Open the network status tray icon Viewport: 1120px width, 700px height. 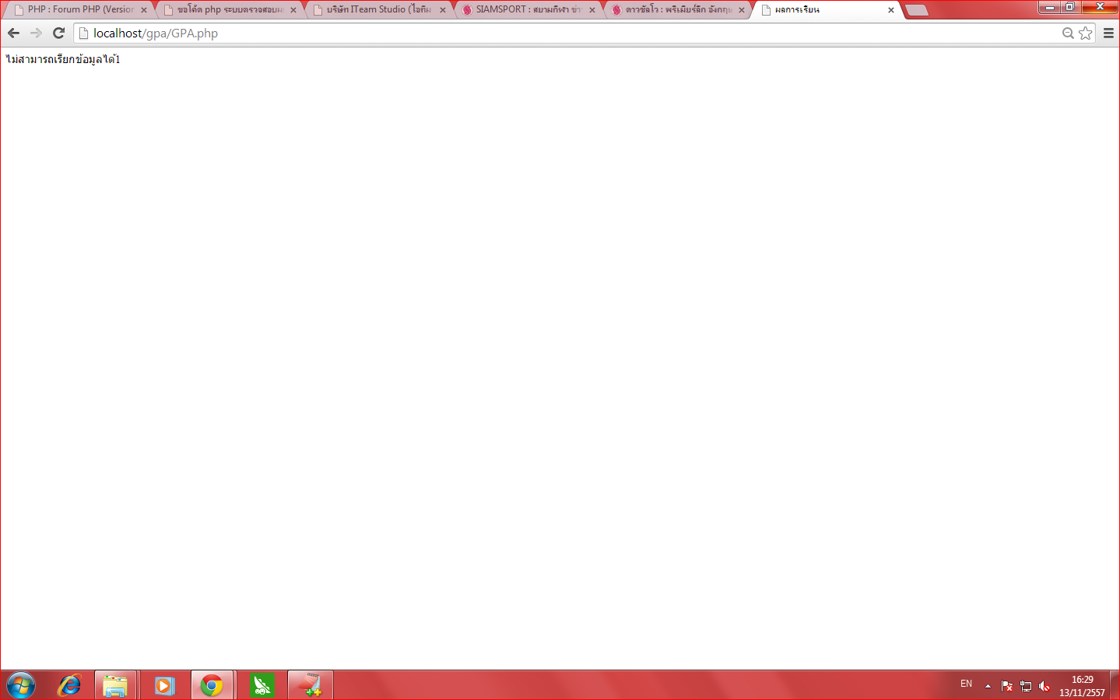[x=1026, y=686]
